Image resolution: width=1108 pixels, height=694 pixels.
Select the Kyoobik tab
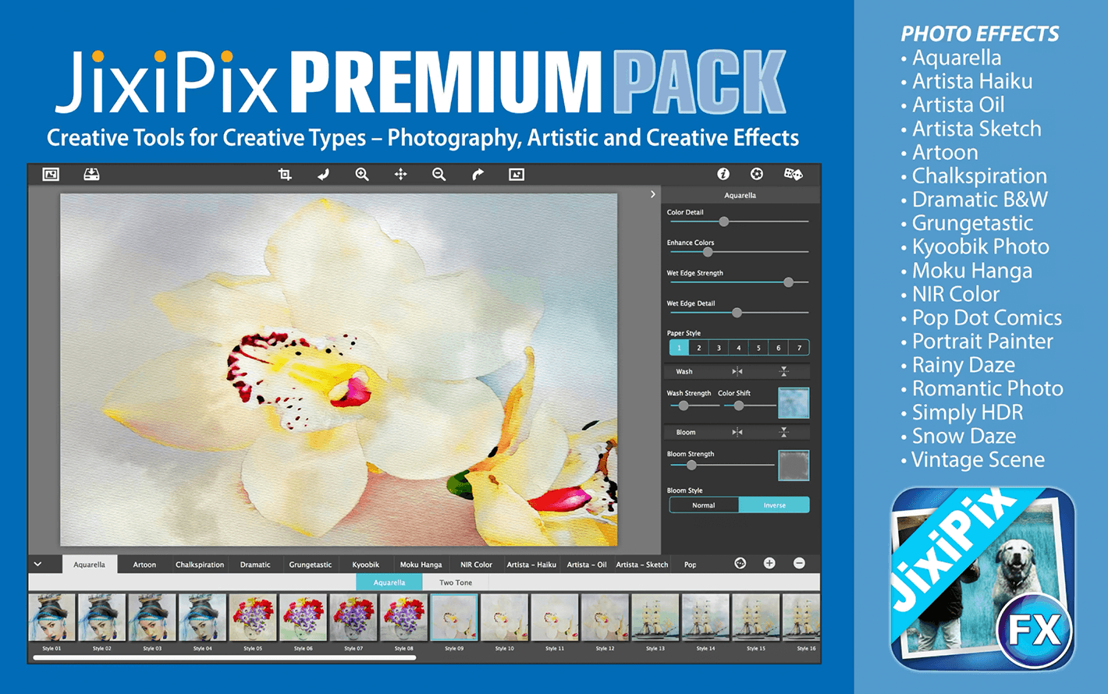(x=366, y=565)
